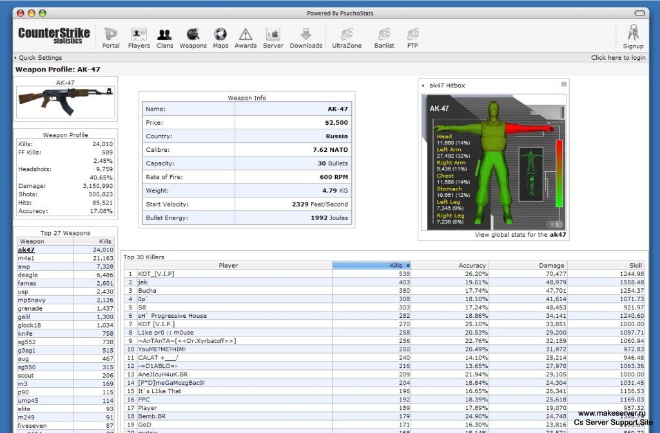Open the Server icon
Image resolution: width=660 pixels, height=433 pixels.
tap(273, 34)
